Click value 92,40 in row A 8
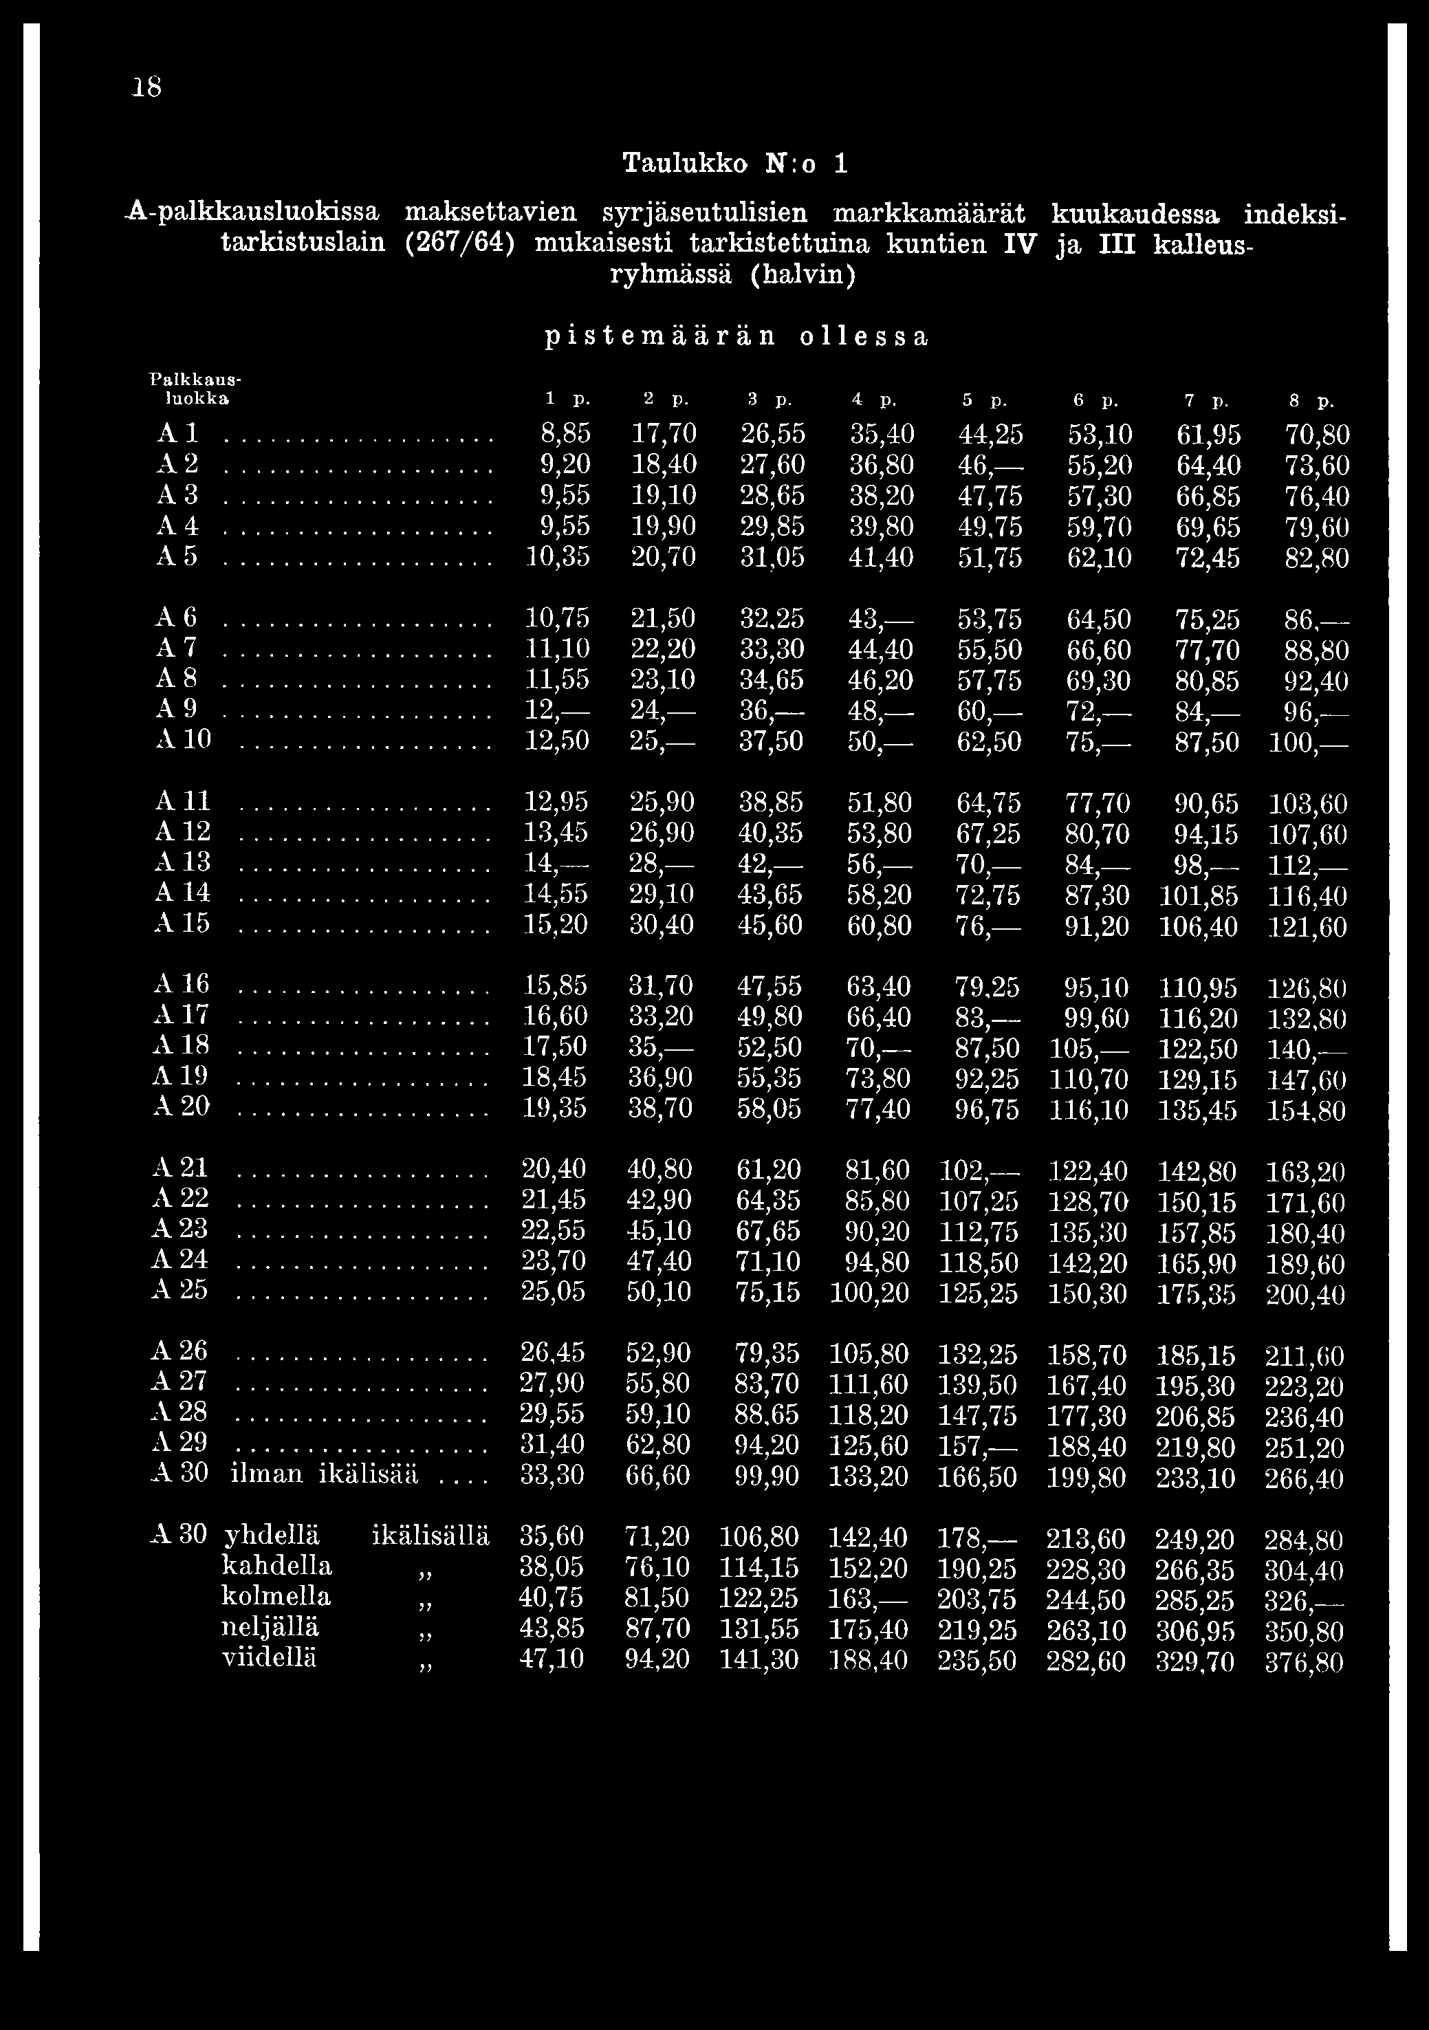 pos(1317,681)
